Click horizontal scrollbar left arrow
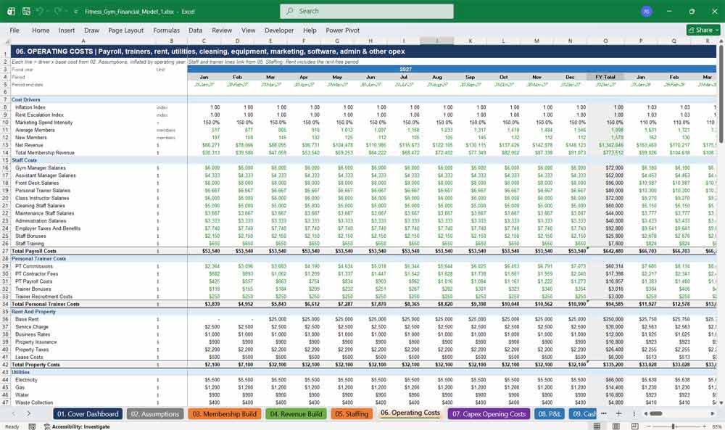This screenshot has width=725, height=430. coord(645,414)
